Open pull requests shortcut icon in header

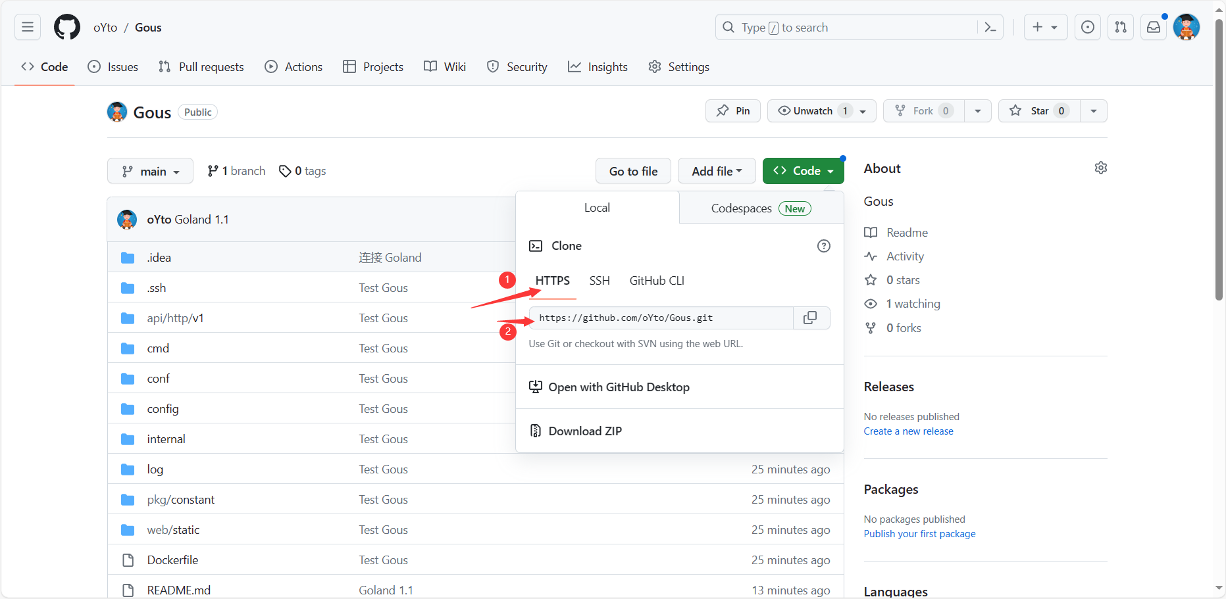coord(1121,27)
